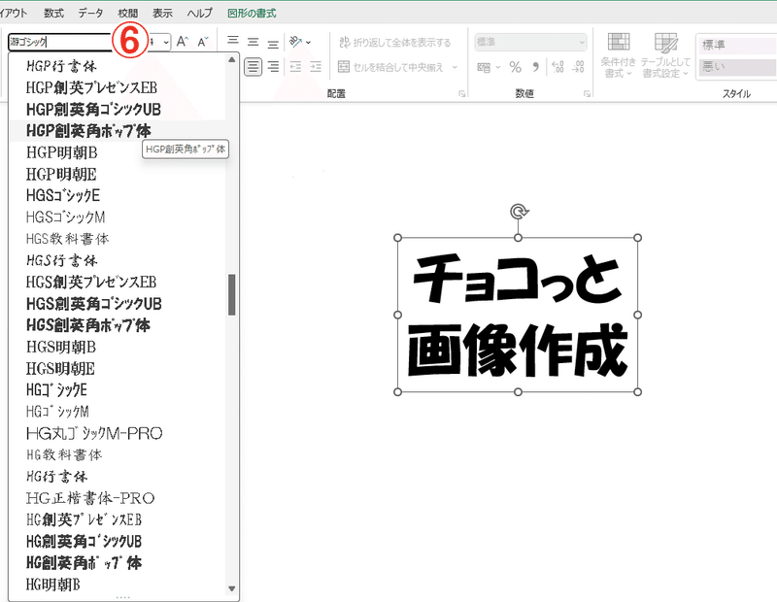
Task: Click the shape rotation handle
Action: pos(519,212)
